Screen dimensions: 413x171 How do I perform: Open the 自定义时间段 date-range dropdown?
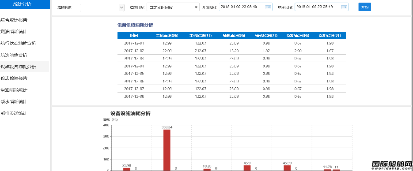[173, 7]
